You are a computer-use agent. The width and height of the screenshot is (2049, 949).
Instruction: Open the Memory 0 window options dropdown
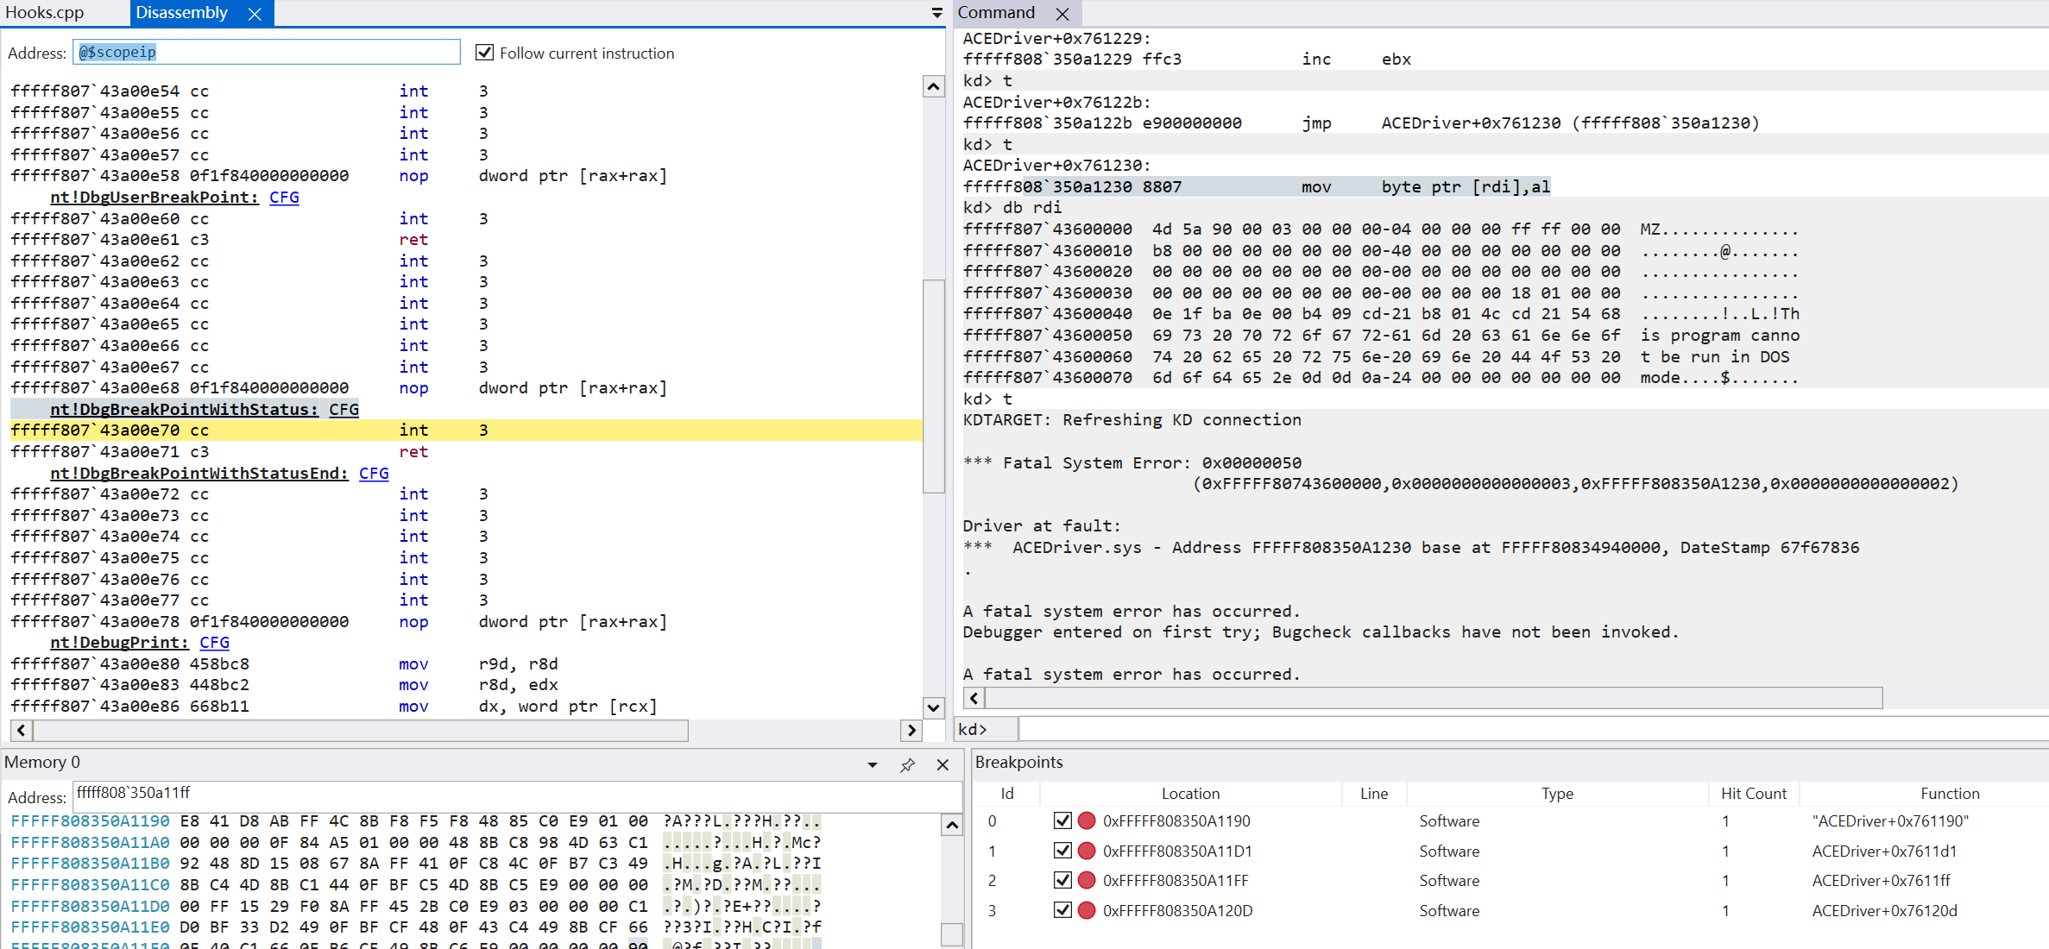click(873, 765)
